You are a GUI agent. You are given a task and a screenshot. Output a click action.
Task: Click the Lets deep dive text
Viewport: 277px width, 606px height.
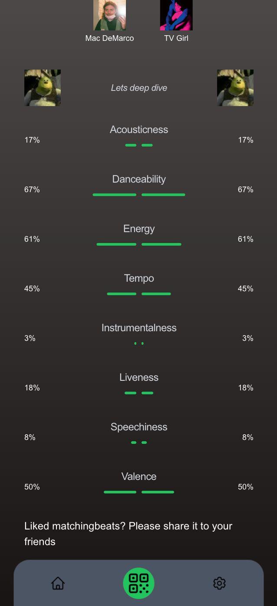[139, 88]
